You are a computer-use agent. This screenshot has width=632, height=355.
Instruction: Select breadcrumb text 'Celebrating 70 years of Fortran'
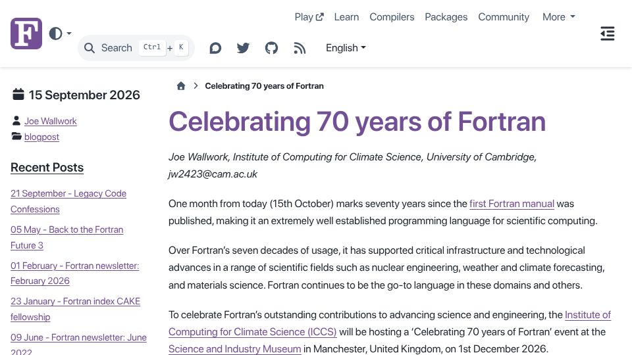[264, 85]
